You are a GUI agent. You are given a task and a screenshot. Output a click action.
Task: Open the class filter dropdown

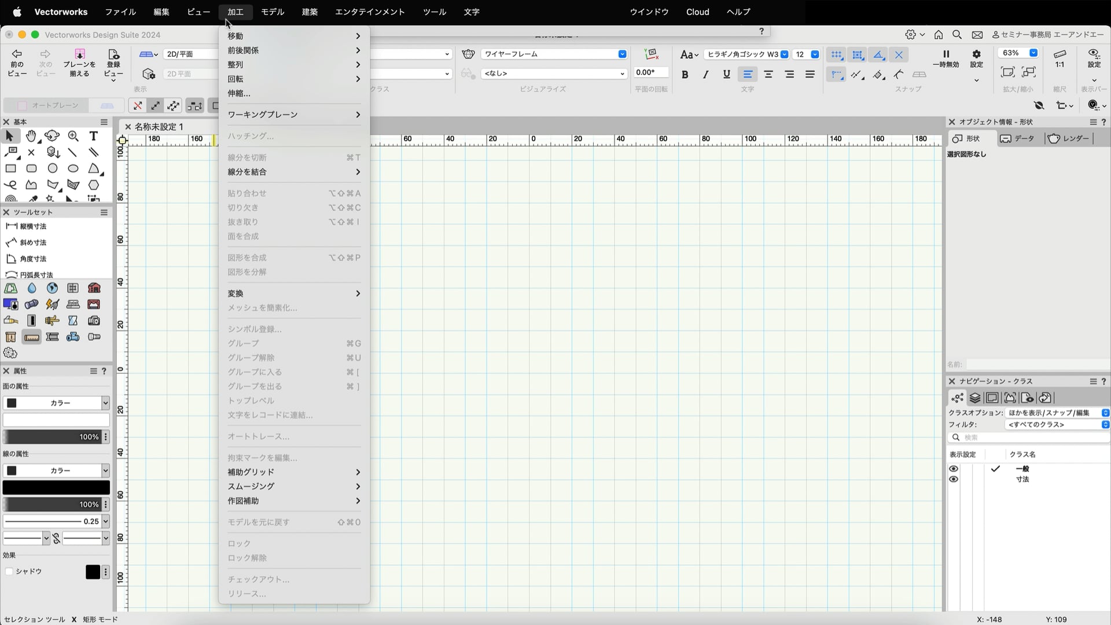[1057, 424]
